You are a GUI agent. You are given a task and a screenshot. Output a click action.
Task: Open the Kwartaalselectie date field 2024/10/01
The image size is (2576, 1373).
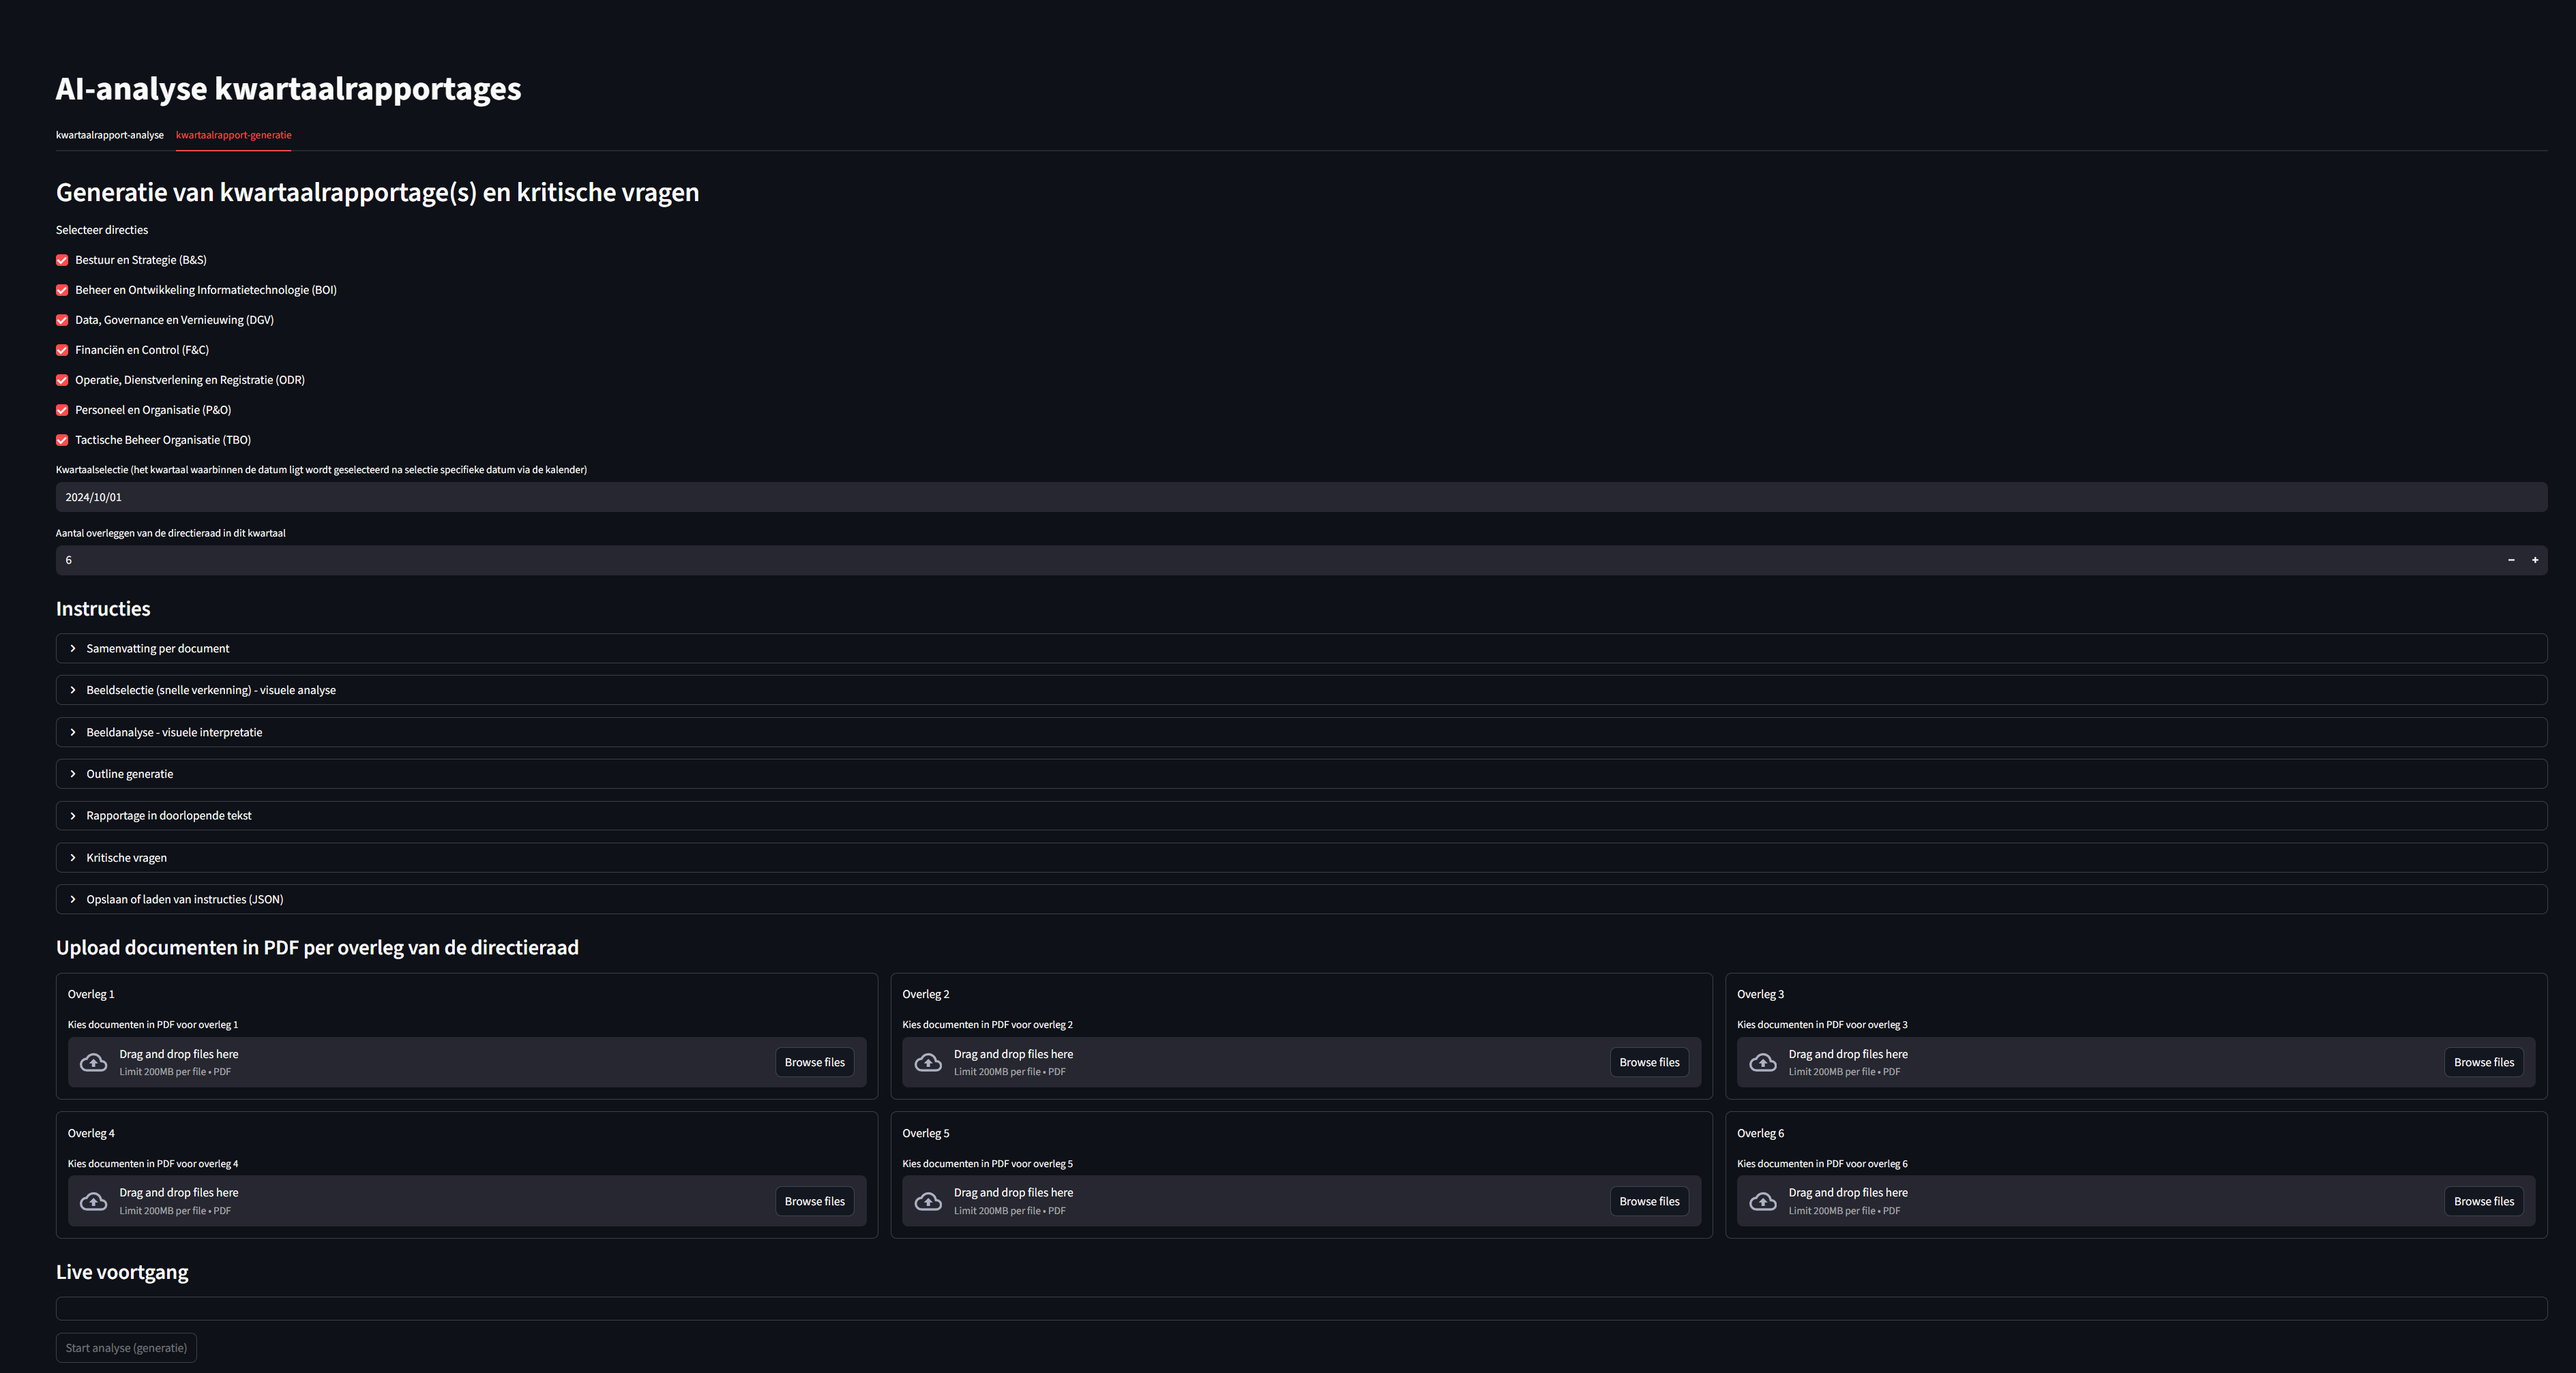1301,496
